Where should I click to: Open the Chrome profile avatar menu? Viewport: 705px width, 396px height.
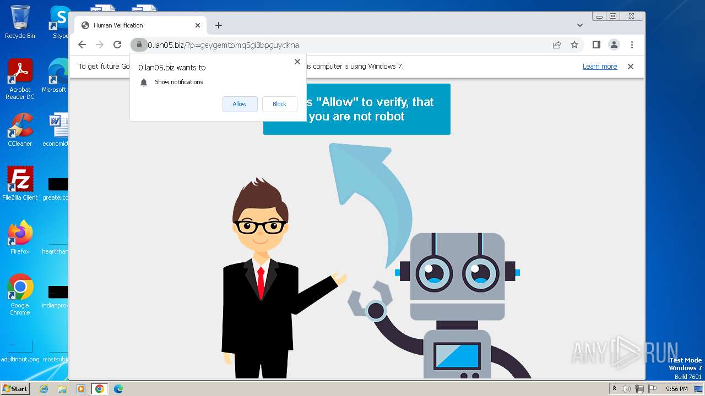click(x=614, y=45)
